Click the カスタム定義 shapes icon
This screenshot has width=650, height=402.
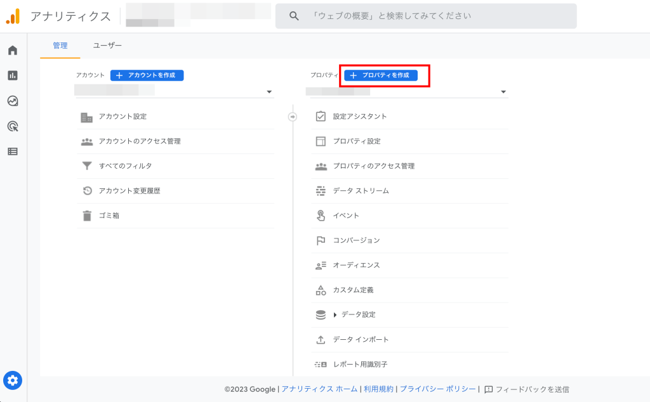click(x=321, y=290)
